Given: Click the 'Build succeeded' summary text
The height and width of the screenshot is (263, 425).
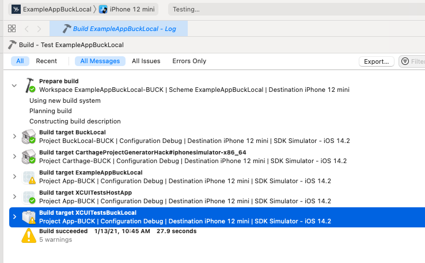Looking at the screenshot, I should pyautogui.click(x=63, y=231).
